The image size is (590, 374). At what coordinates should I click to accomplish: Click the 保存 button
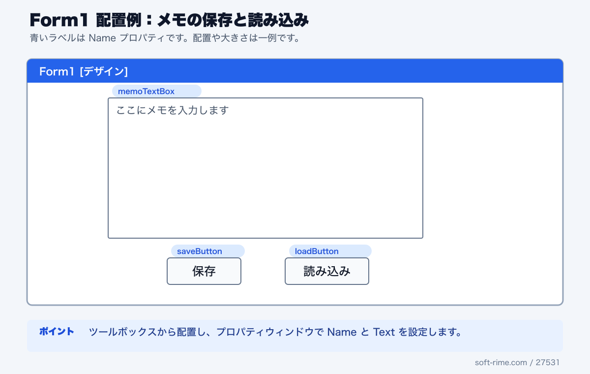(x=204, y=271)
